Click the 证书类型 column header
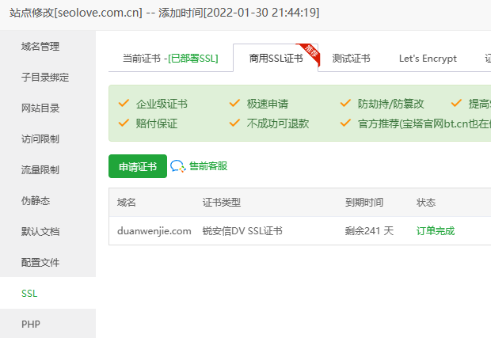Viewport: 491px width, 338px height. pyautogui.click(x=222, y=203)
